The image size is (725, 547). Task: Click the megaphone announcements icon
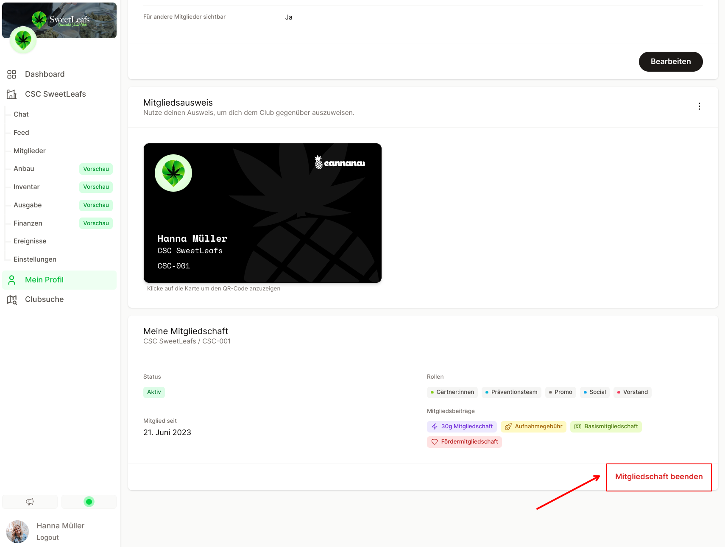pyautogui.click(x=30, y=502)
